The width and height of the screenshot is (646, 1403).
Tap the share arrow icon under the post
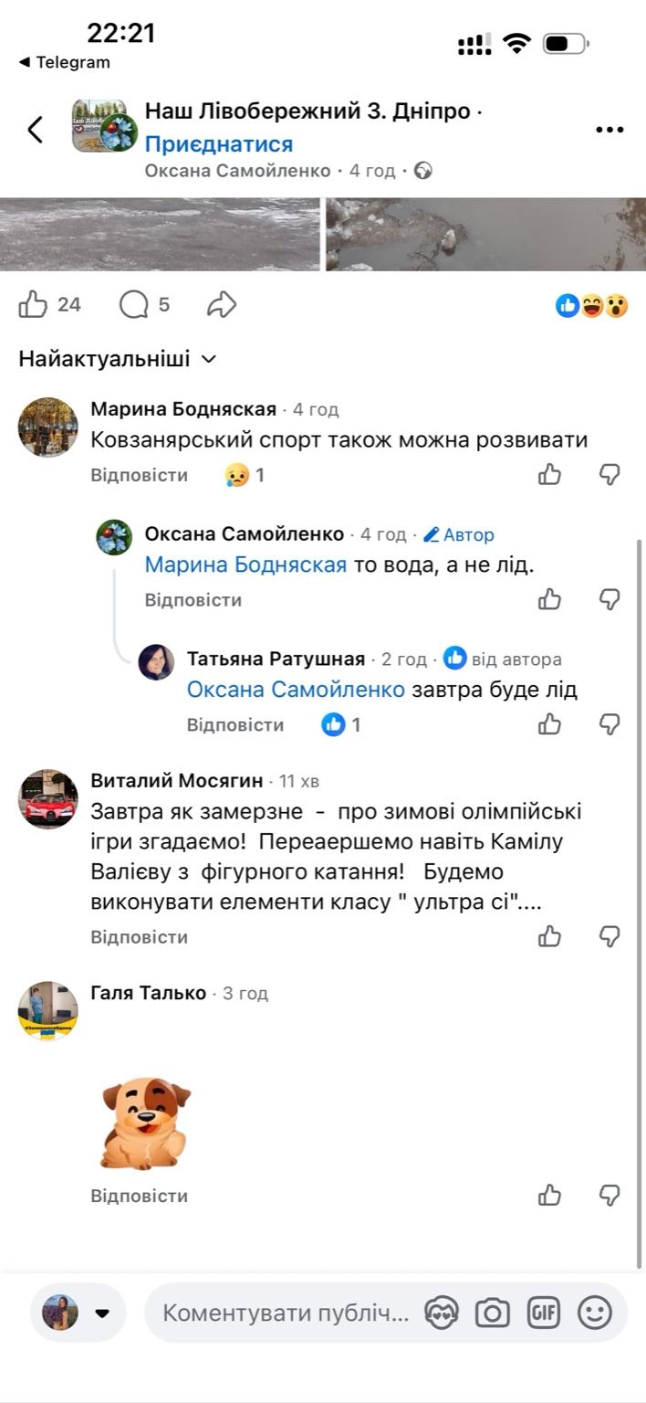(x=222, y=305)
